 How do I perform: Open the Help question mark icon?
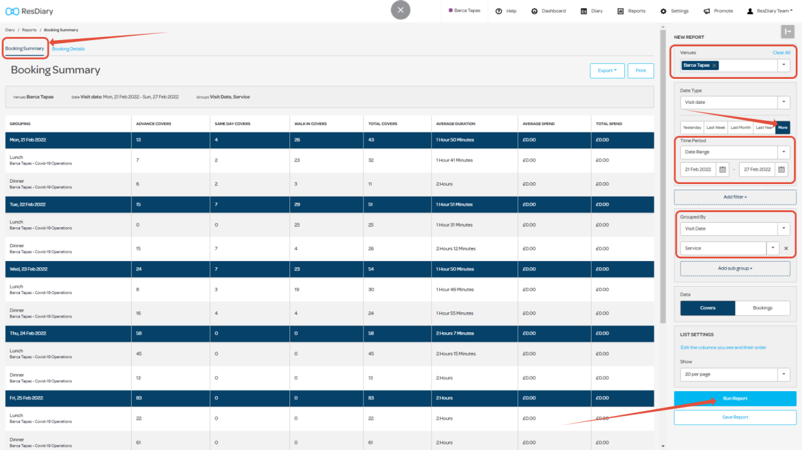point(499,11)
